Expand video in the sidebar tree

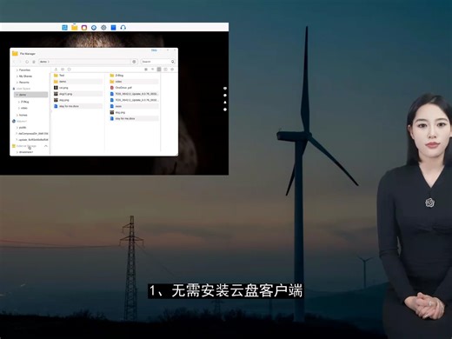pos(19,108)
